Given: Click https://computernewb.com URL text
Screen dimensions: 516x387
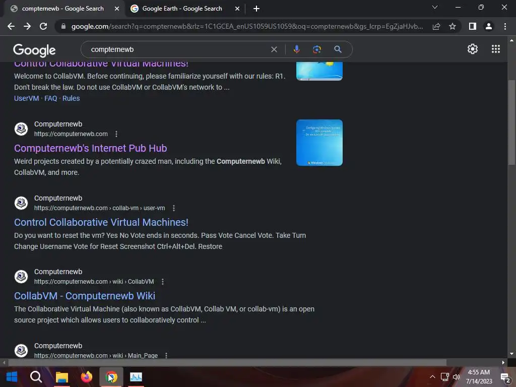Looking at the screenshot, I should pyautogui.click(x=71, y=134).
